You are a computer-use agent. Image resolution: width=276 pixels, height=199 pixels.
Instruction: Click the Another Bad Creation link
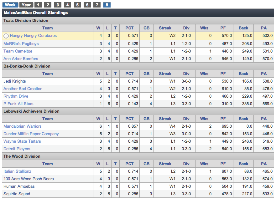coord(23,89)
